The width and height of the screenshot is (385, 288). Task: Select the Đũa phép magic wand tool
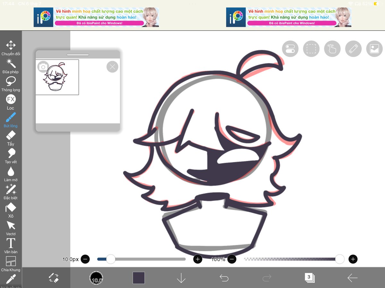(x=11, y=66)
